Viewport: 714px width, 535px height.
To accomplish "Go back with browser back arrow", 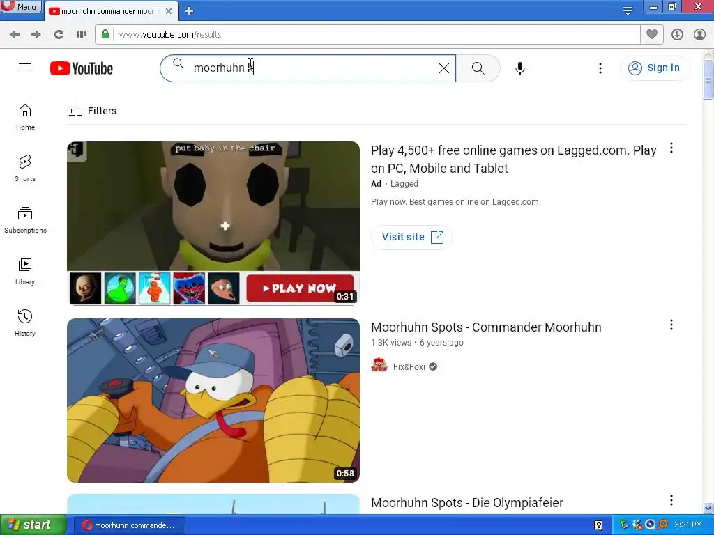I will (x=15, y=35).
